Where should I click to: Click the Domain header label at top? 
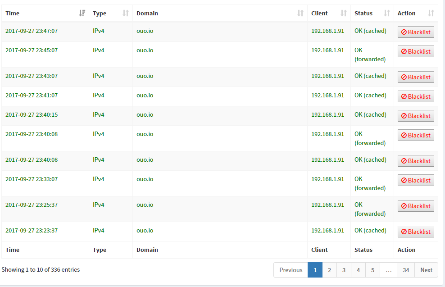147,13
